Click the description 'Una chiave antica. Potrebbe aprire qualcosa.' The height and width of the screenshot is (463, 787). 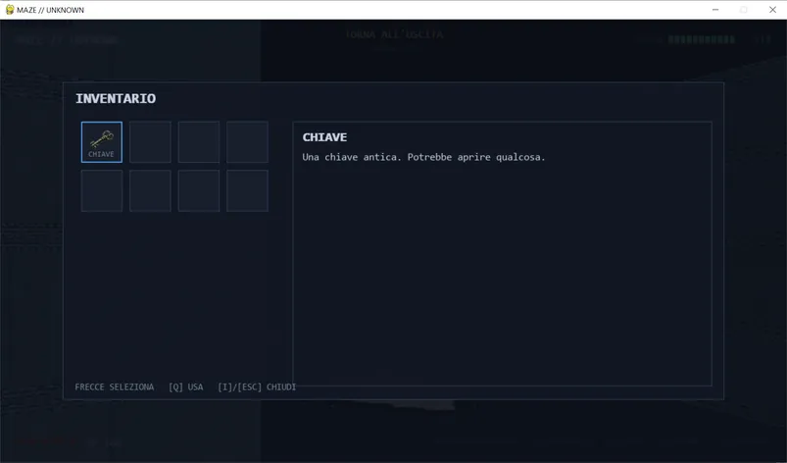pos(423,157)
